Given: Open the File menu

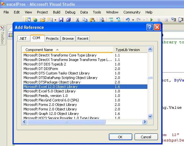Looking at the screenshot, I should pyautogui.click(x=6, y=12).
